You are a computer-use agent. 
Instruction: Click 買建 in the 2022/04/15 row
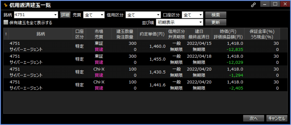[99, 49]
